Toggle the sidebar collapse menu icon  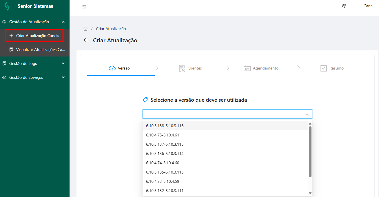(84, 6)
